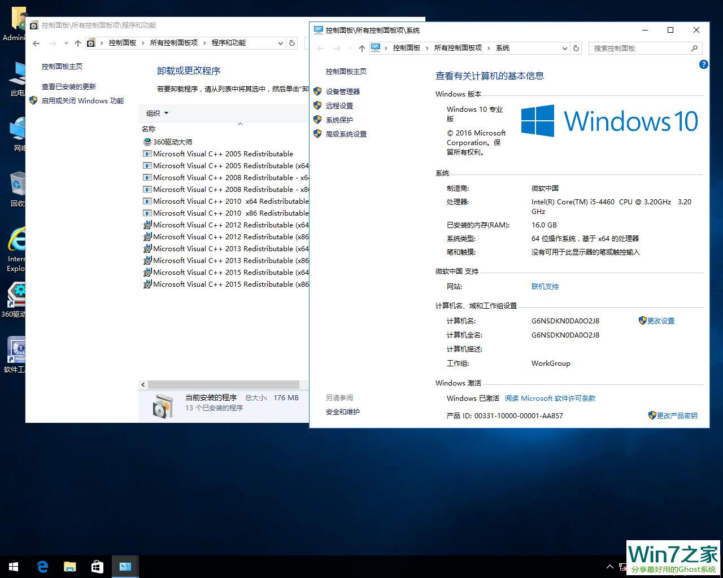
Task: Navigate to 控制面板 via the breadcrumb
Action: click(x=407, y=48)
